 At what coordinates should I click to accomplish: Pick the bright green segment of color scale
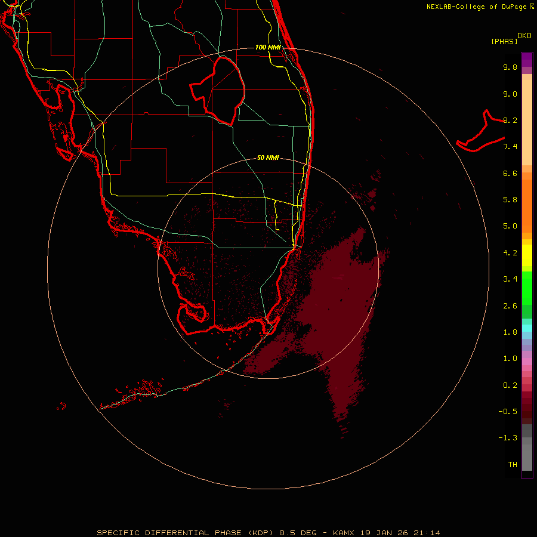point(527,288)
